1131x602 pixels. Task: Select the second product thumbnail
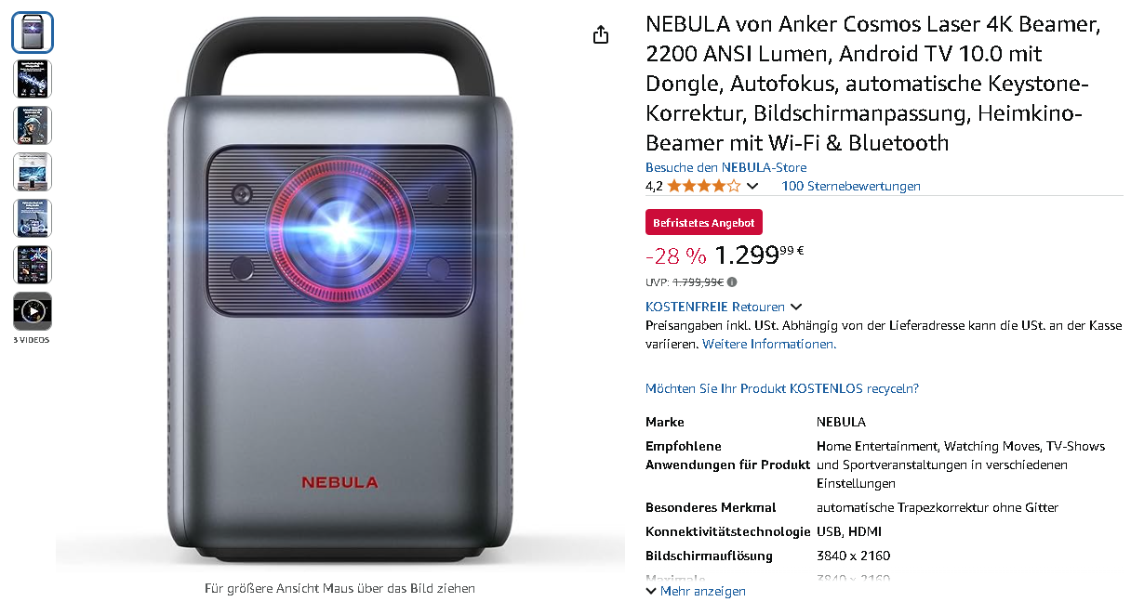(33, 79)
